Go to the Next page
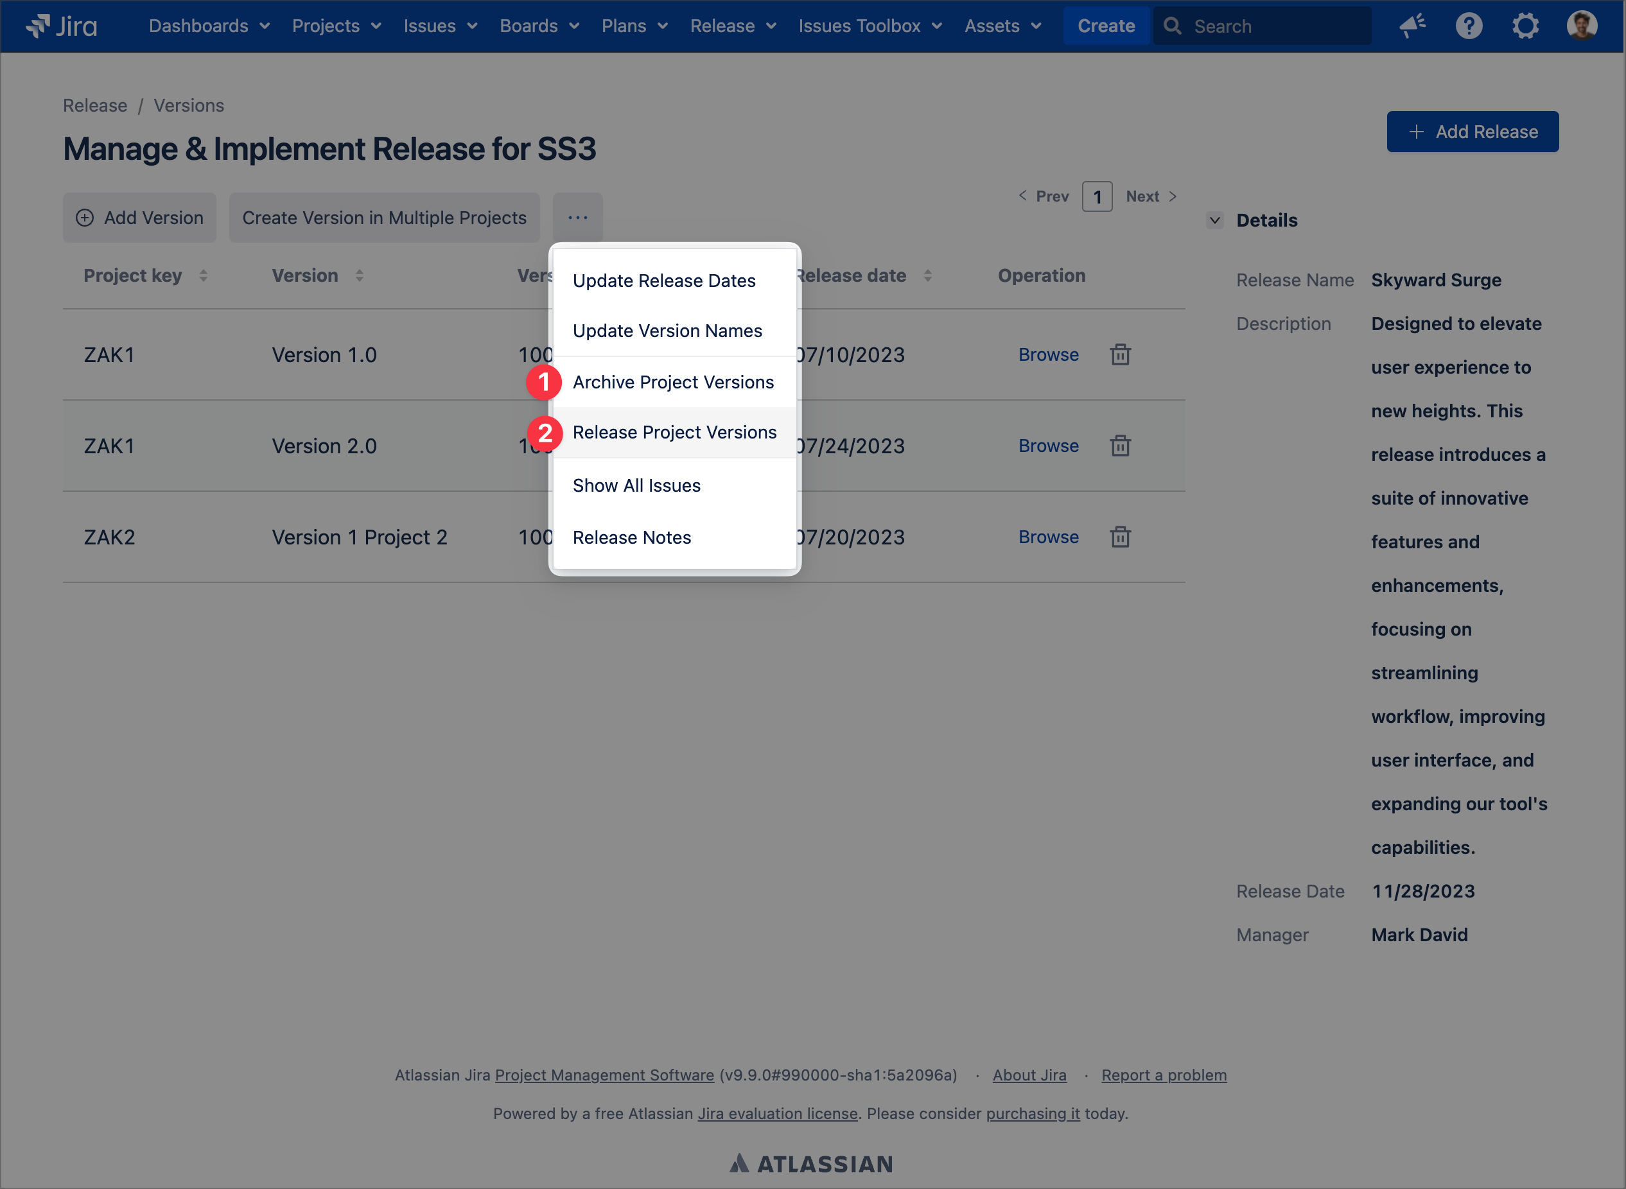The height and width of the screenshot is (1189, 1626). [x=1151, y=196]
